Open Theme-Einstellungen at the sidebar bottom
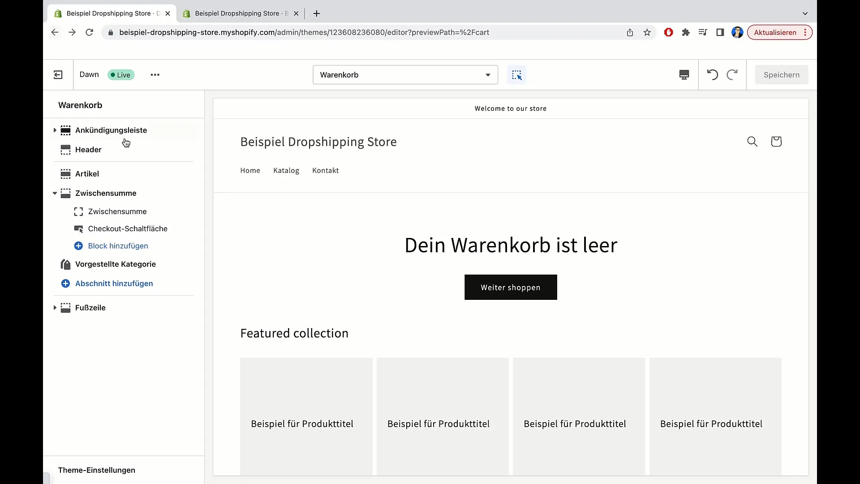Screen dimensions: 860x484 pos(97,470)
